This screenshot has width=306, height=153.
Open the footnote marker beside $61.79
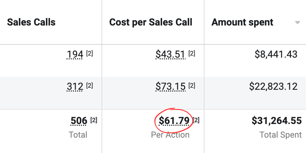[196, 121]
